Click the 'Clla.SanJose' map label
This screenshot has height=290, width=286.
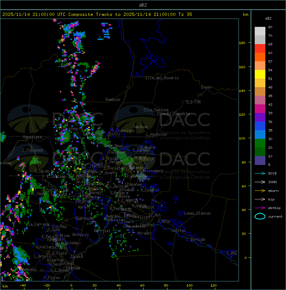[x=156, y=110]
